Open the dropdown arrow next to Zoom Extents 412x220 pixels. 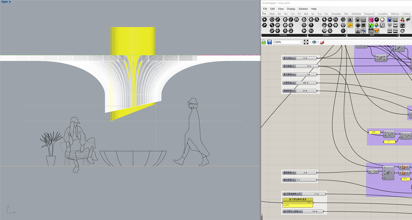[x=310, y=42]
